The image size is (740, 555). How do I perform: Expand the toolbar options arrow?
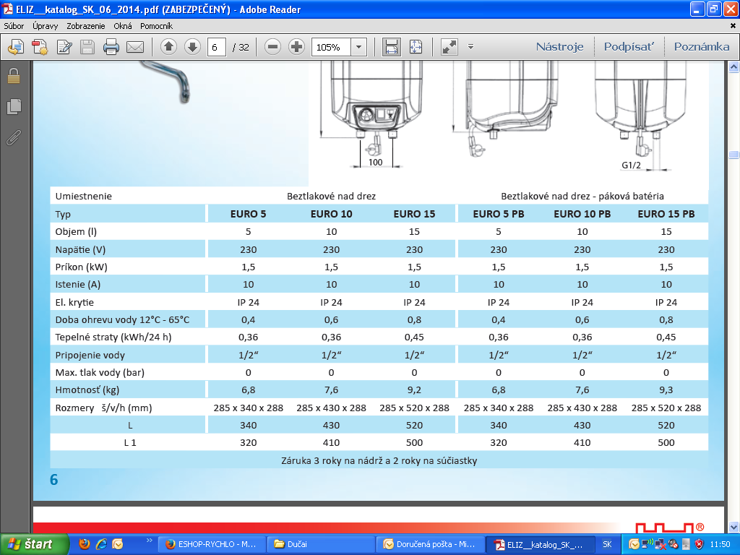point(470,47)
